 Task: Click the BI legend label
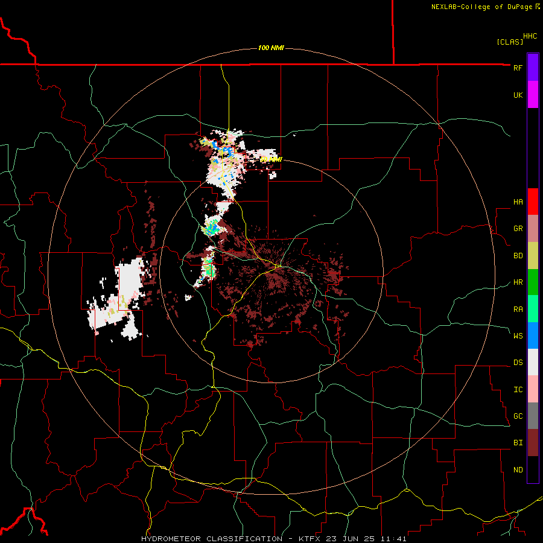[518, 443]
